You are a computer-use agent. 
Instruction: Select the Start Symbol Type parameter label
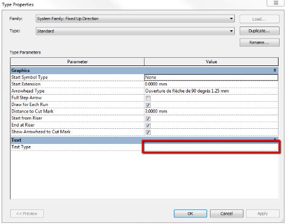click(30, 77)
